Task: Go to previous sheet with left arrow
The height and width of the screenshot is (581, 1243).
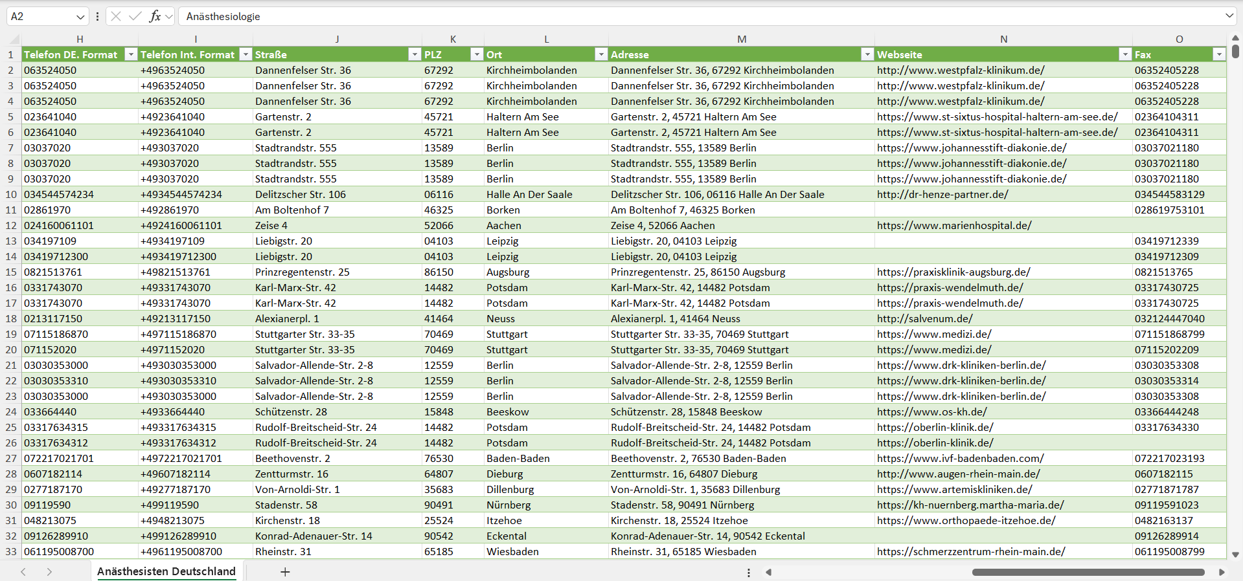Action: 23,572
